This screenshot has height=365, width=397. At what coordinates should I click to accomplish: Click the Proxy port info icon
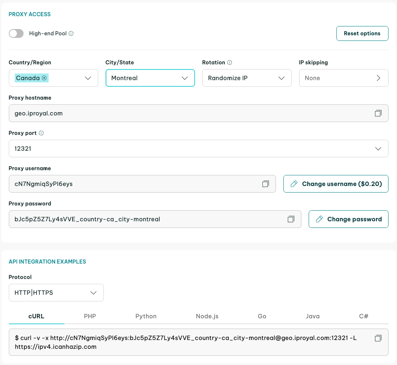click(x=41, y=133)
